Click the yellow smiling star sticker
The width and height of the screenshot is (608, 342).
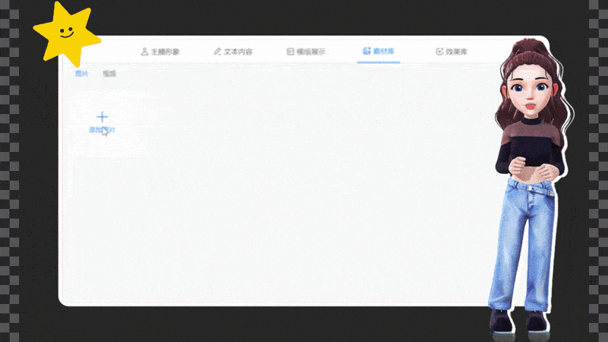[65, 33]
